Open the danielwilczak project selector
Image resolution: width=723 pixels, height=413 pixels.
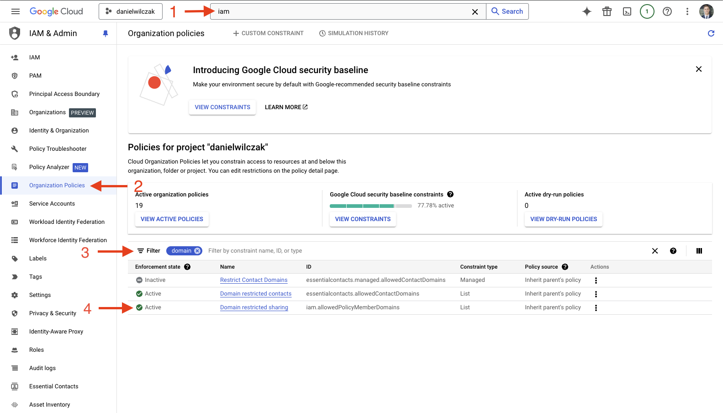[x=131, y=11]
